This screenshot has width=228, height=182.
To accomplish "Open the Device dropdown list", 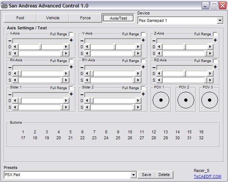I will pos(220,20).
